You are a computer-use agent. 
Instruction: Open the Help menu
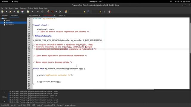[46, 8]
